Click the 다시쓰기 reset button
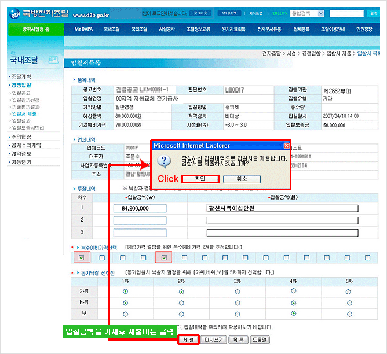 [213, 340]
